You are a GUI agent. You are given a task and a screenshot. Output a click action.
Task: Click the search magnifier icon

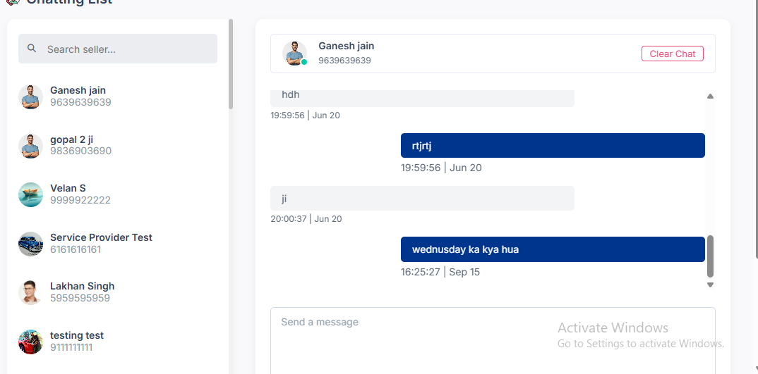pyautogui.click(x=32, y=49)
